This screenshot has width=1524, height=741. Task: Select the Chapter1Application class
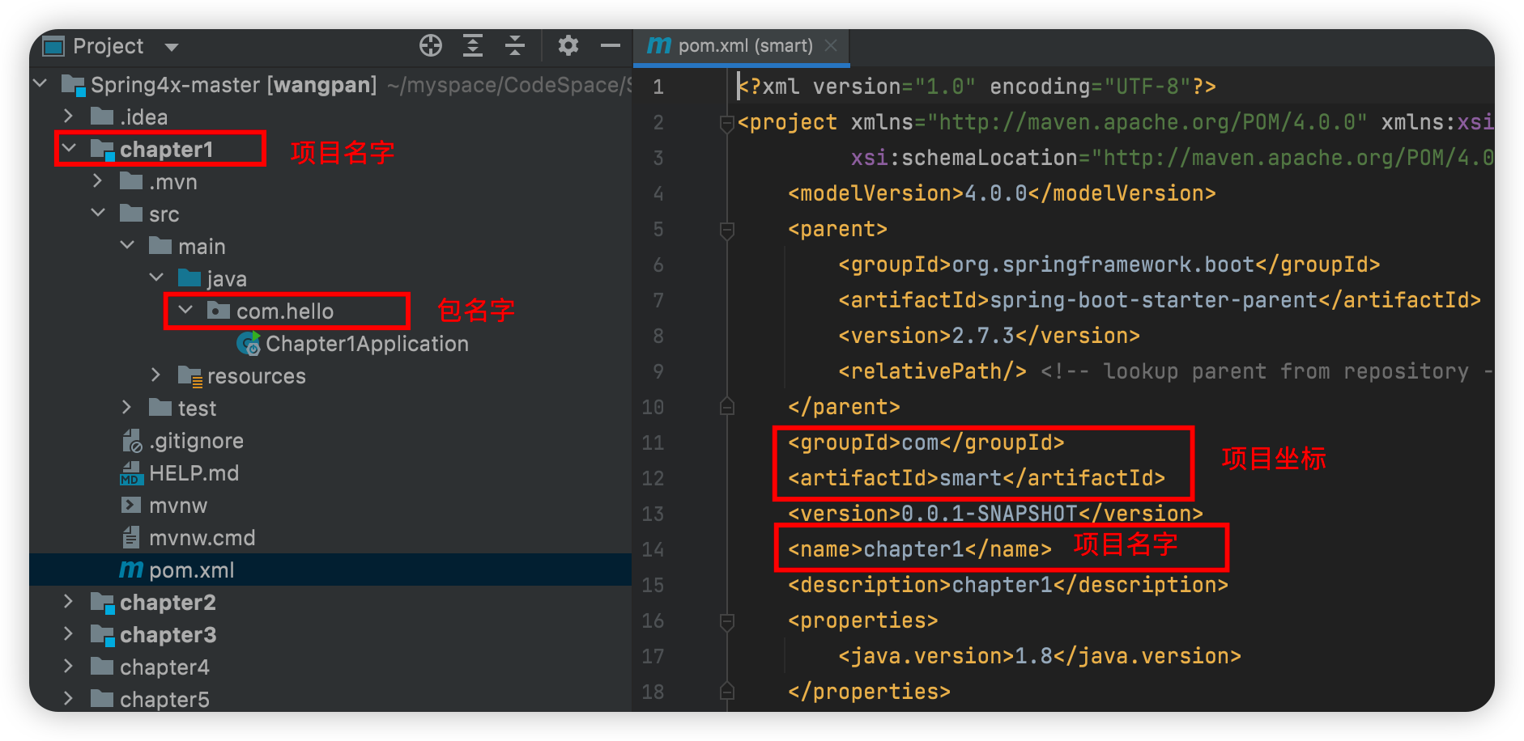click(367, 344)
